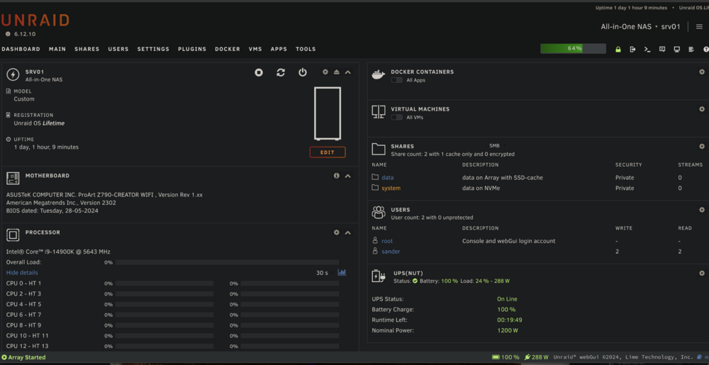Go to the SHARES menu item
Viewport: 709px width, 365px height.
(86, 49)
